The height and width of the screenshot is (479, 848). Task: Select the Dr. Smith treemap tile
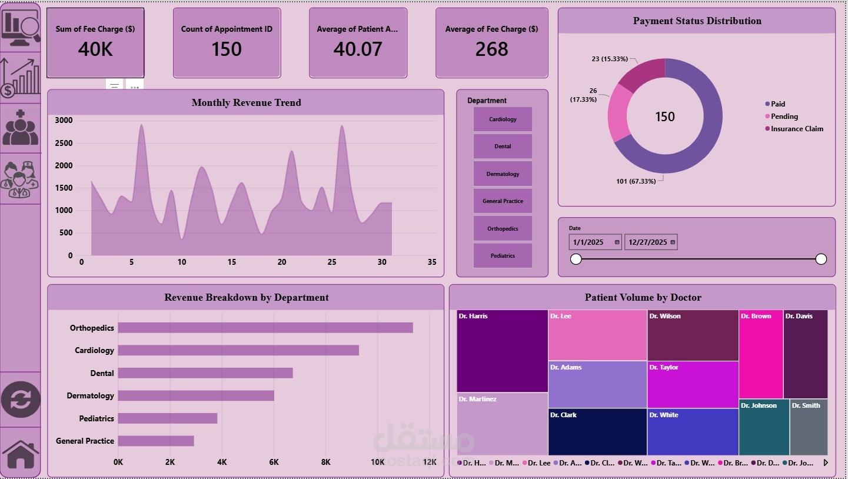tap(809, 427)
